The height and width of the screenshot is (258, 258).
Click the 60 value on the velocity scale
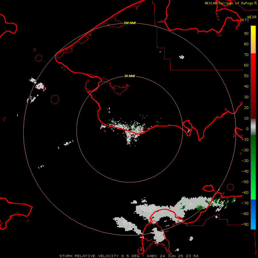(x=246, y=65)
